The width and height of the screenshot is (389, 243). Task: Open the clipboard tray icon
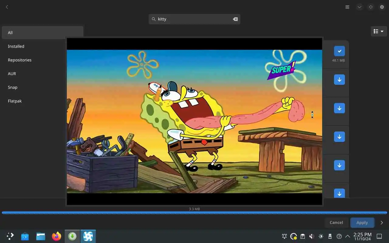[303, 236]
